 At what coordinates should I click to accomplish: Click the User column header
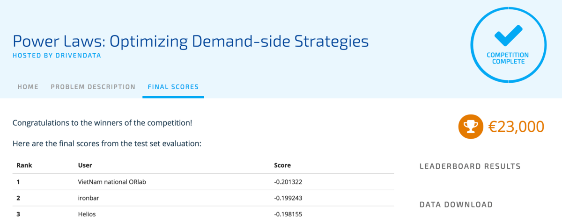coord(85,165)
